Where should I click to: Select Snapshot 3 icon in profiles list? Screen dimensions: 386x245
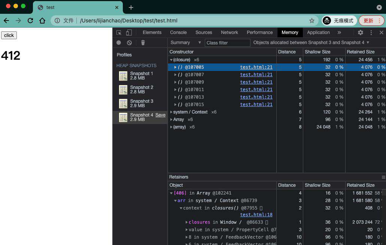[123, 103]
